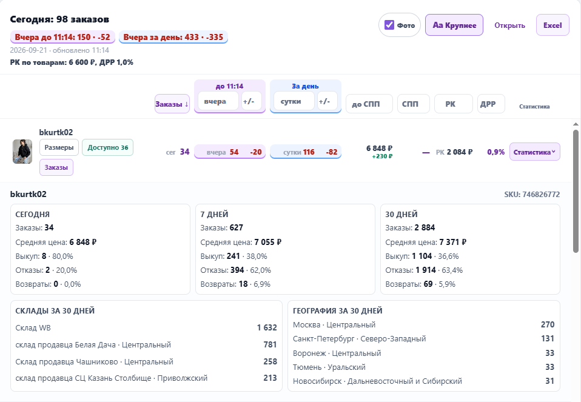This screenshot has height=402, width=581.
Task: Click the 0,9% ДРР value
Action: point(495,152)
